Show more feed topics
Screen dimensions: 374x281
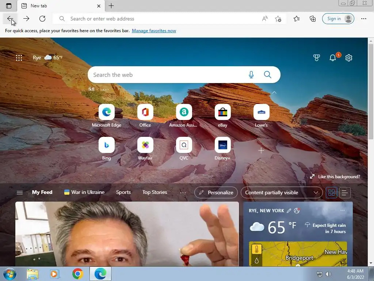coord(183,192)
